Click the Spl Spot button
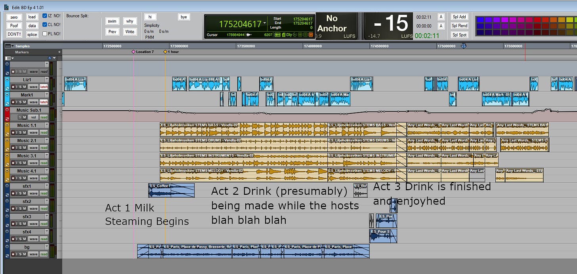Viewport: 577px width, 274px height. click(x=459, y=35)
